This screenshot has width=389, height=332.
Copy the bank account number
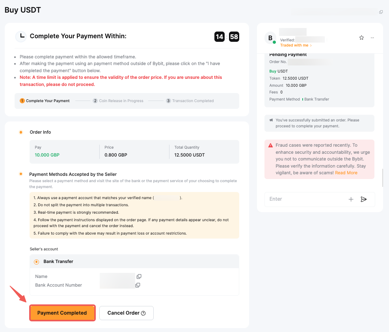click(x=138, y=285)
